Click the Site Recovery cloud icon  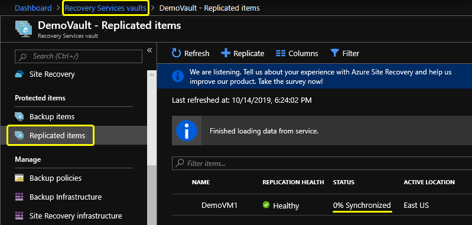(x=19, y=74)
